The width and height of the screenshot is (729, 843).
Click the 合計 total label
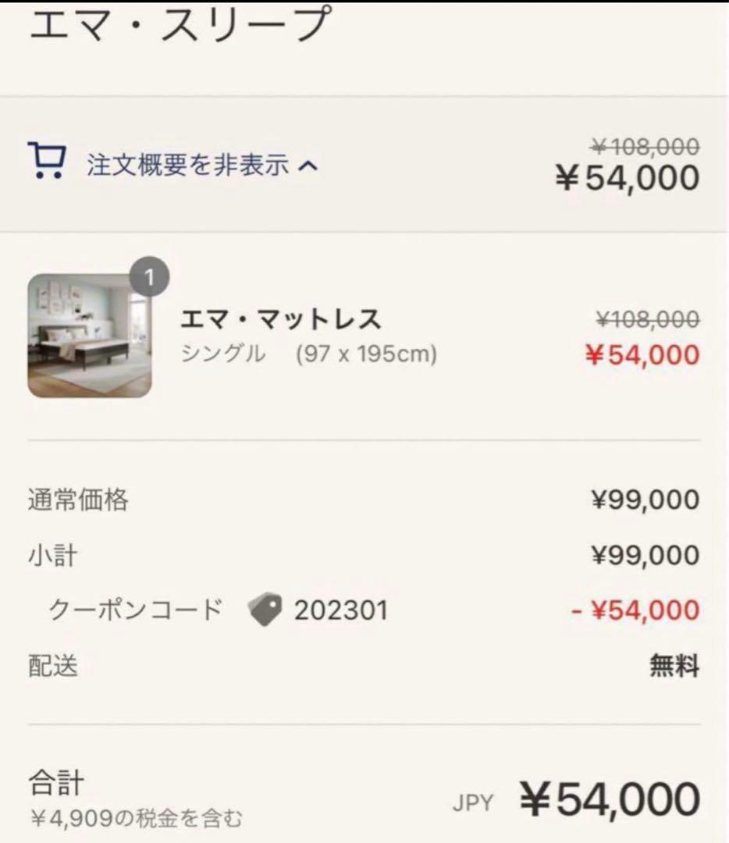tap(55, 782)
